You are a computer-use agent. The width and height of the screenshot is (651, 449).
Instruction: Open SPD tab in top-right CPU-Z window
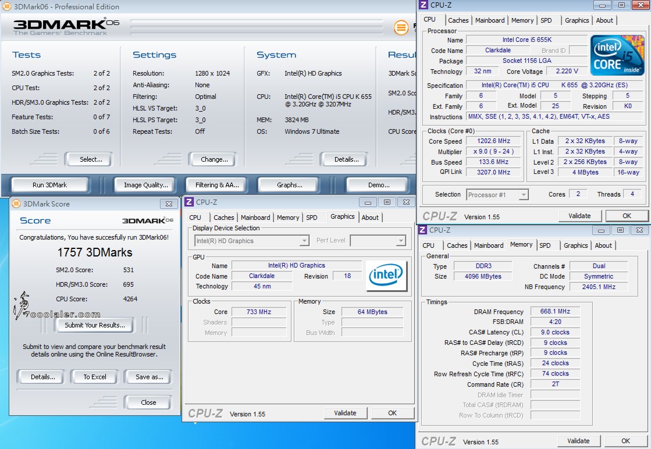tap(546, 20)
